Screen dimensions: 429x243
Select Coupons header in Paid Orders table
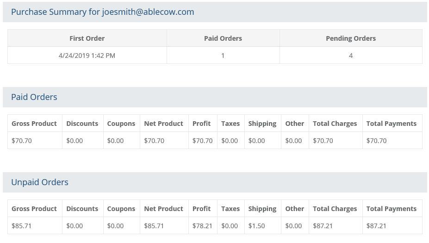tap(121, 124)
